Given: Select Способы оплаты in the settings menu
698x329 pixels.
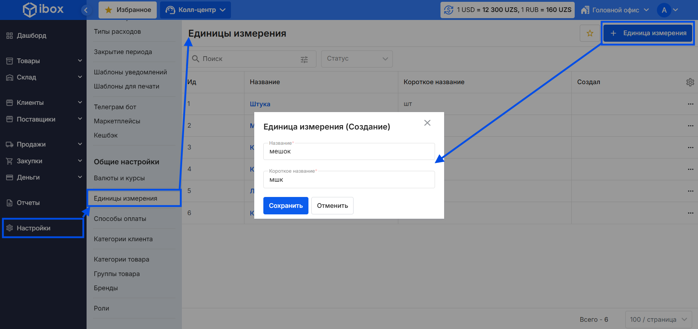Looking at the screenshot, I should pyautogui.click(x=120, y=219).
